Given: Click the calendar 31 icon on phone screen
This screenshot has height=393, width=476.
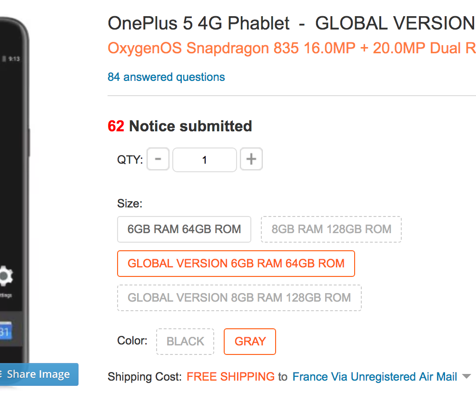Looking at the screenshot, I should (x=5, y=331).
